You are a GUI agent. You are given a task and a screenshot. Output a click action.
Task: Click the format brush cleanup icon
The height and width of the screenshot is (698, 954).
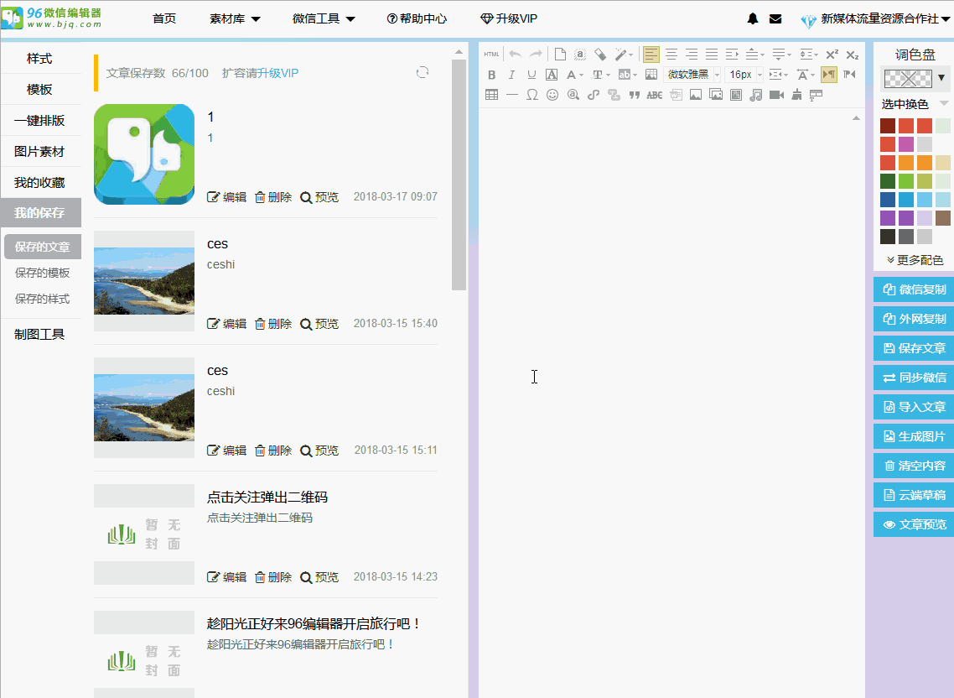coord(796,95)
